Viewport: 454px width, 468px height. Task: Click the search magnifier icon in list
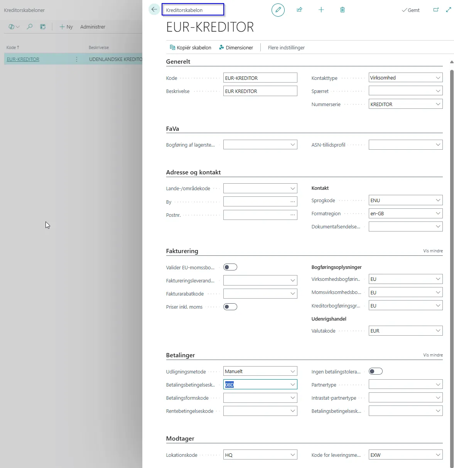click(30, 27)
